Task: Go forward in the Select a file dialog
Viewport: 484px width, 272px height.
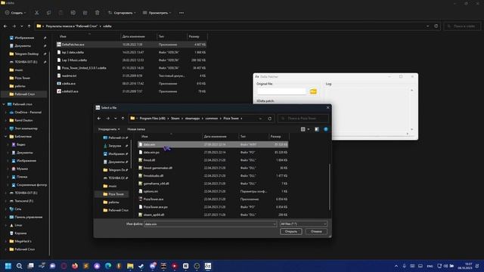Action: [107, 119]
